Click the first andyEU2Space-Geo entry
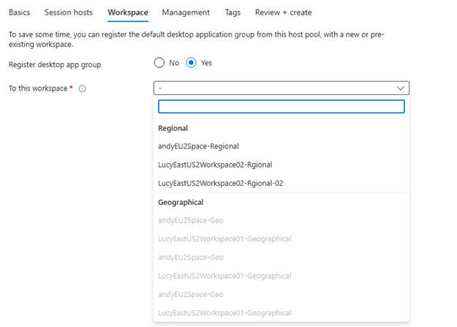Image resolution: width=457 pixels, height=327 pixels. click(x=190, y=220)
